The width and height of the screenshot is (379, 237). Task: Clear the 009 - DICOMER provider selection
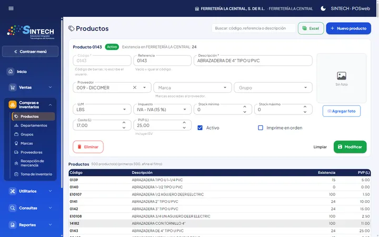[135, 87]
